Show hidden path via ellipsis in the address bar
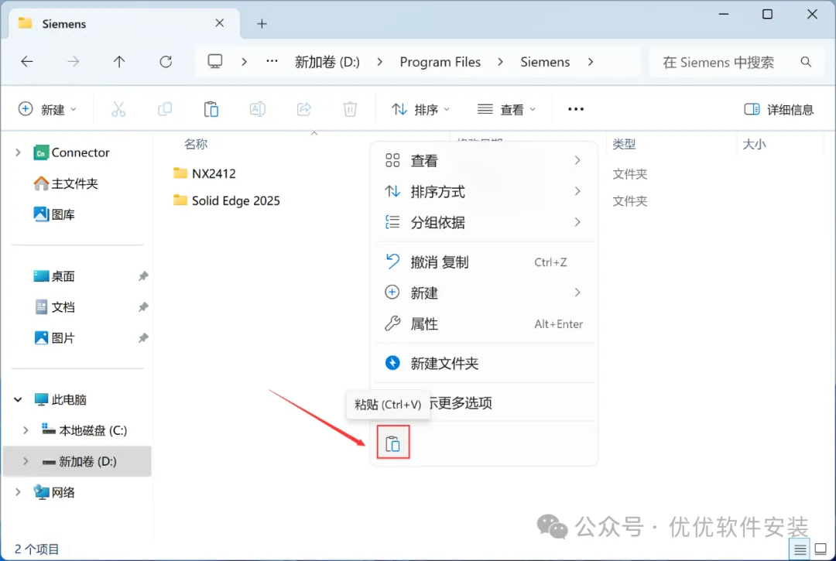This screenshot has height=561, width=836. click(x=272, y=61)
